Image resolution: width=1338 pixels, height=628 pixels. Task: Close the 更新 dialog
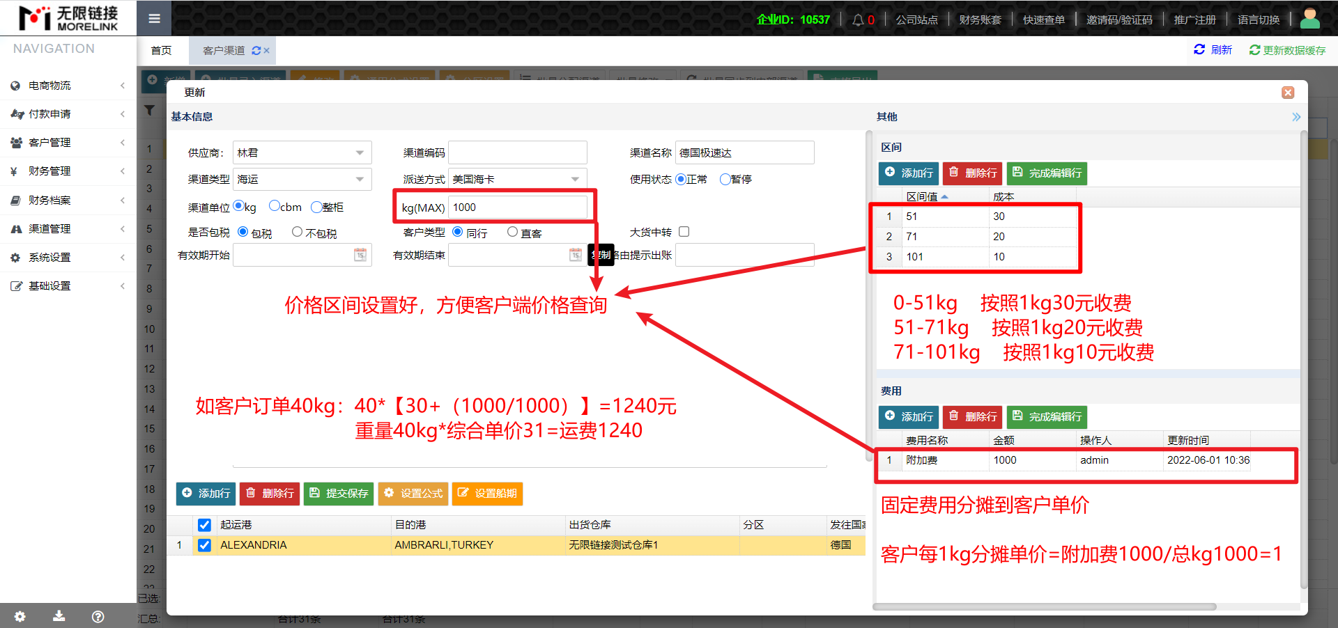(1288, 93)
